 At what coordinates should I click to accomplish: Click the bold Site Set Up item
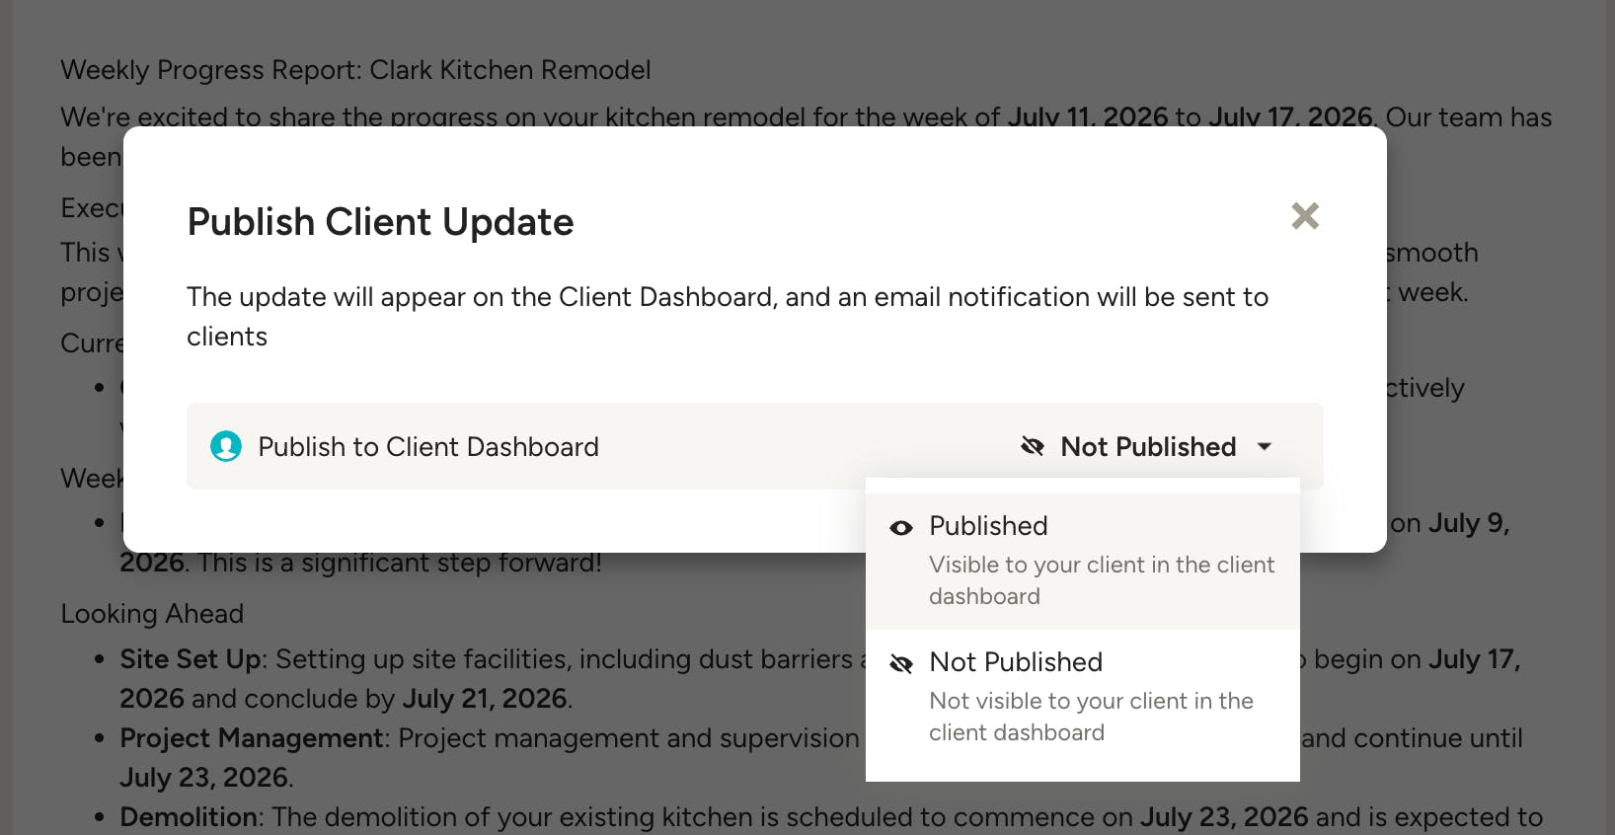pos(191,659)
